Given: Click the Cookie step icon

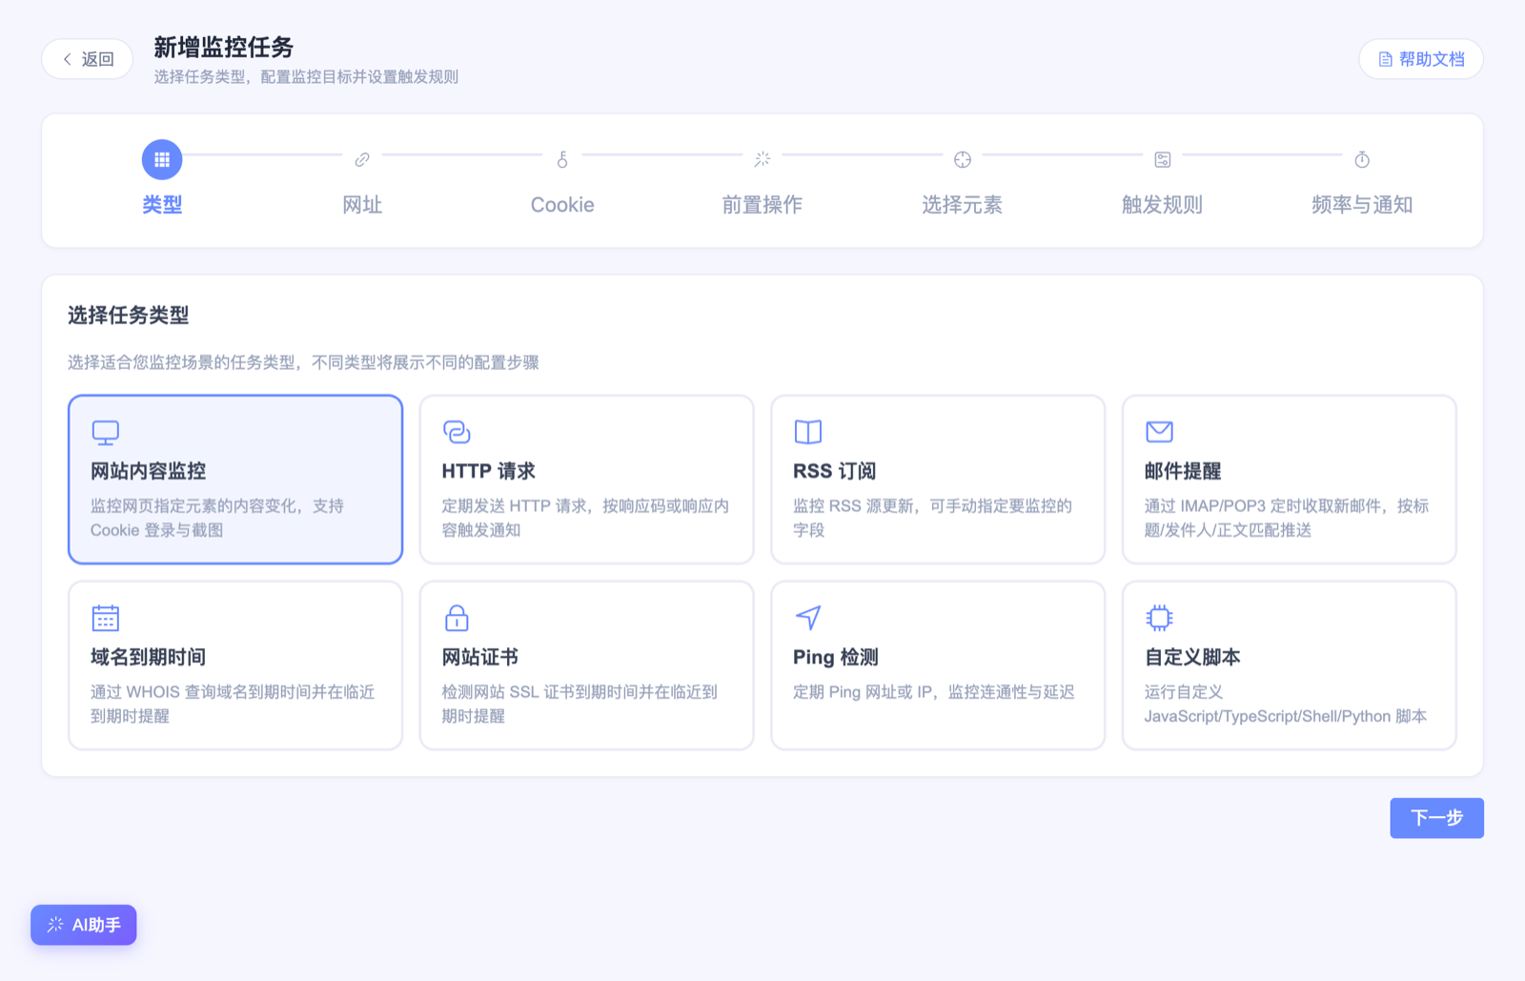Looking at the screenshot, I should tap(562, 159).
